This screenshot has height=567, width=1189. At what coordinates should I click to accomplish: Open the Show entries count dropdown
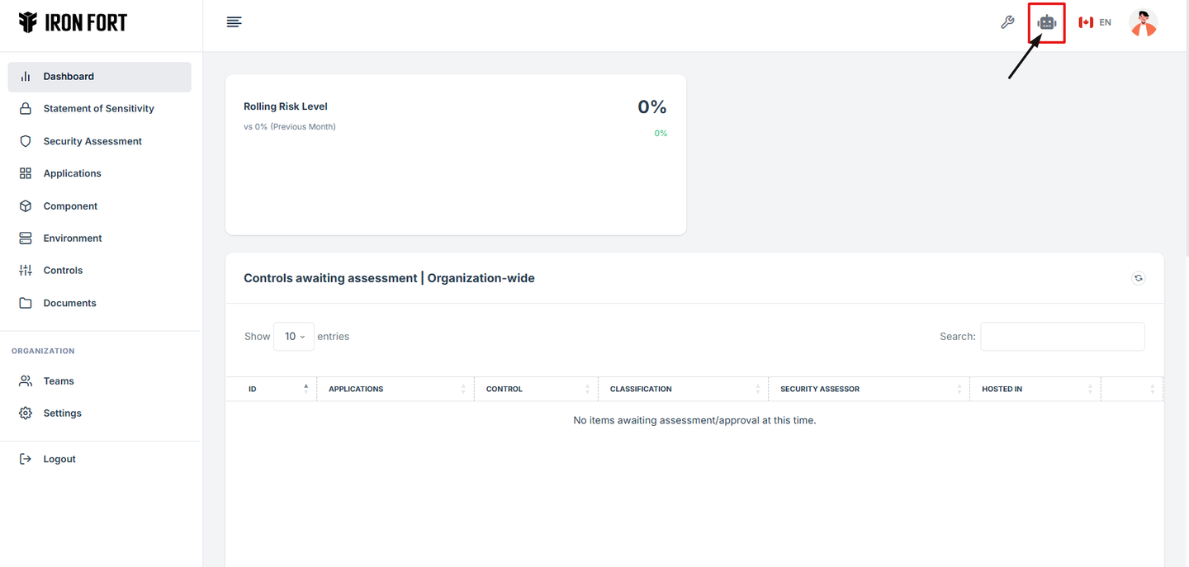click(x=294, y=337)
